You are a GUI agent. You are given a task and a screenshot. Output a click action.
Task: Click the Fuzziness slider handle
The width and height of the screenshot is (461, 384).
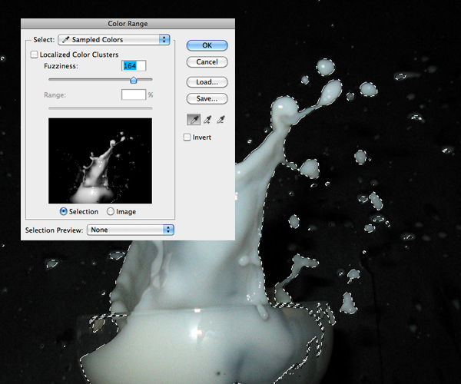tap(134, 79)
